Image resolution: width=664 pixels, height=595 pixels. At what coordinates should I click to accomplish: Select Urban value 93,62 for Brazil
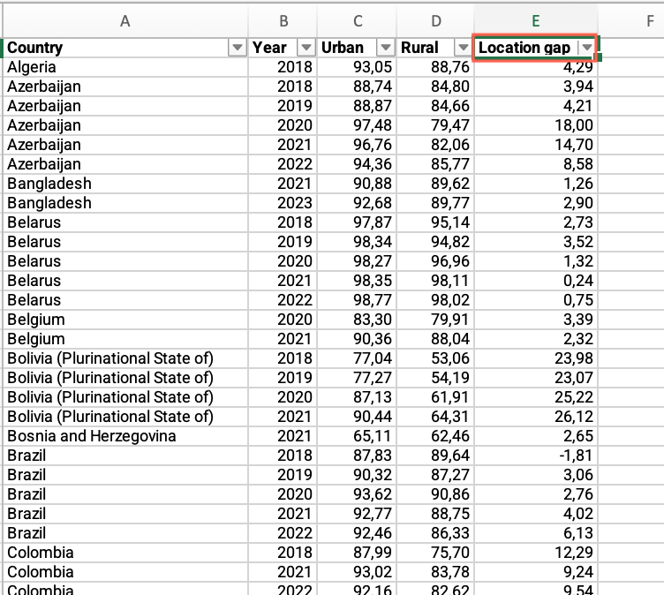[x=357, y=494]
